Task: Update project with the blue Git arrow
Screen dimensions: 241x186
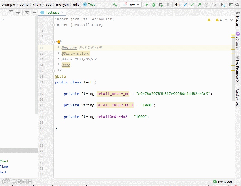Action: [185, 5]
